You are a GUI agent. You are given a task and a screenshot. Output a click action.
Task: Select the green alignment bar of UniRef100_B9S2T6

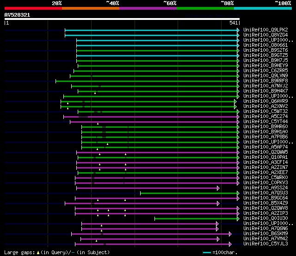(157, 50)
